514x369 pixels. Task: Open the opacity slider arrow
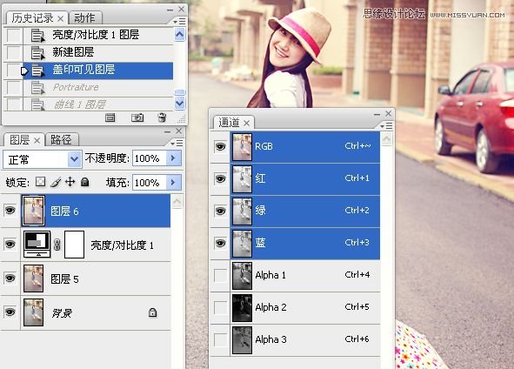173,158
